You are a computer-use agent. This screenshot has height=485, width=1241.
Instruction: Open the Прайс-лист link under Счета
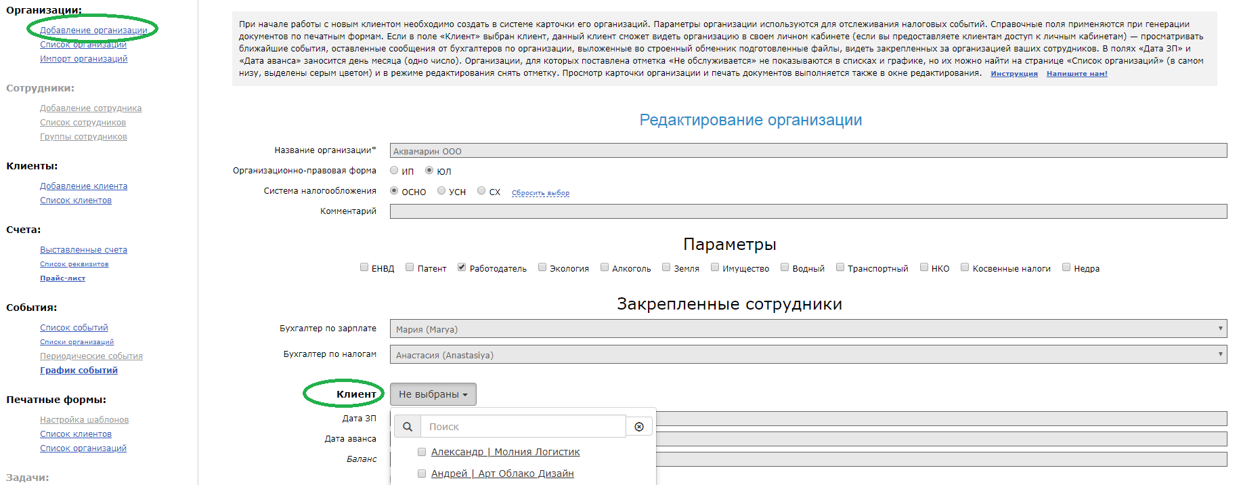(62, 278)
